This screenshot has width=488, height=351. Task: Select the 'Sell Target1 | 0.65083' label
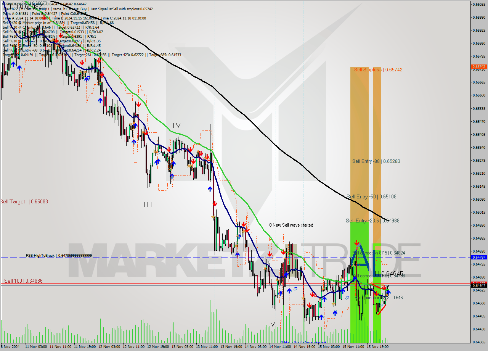[x=24, y=201]
